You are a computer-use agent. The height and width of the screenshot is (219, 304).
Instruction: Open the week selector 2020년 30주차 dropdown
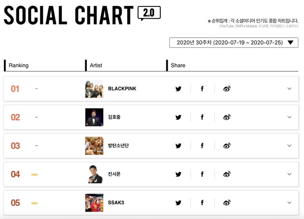234,42
